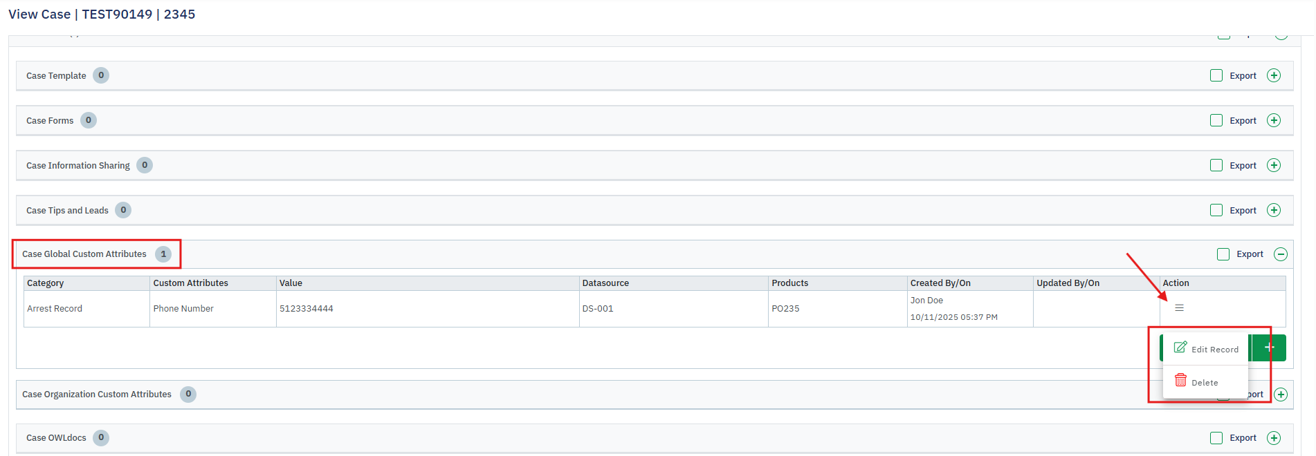
Task: Expand the Case Forms section
Action: 1273,121
